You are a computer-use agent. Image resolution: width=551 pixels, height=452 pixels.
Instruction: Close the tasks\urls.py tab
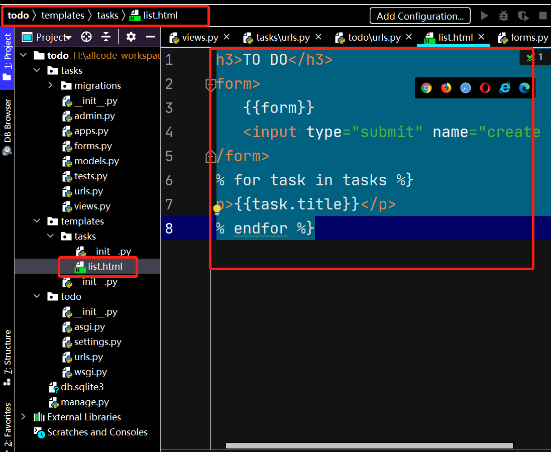pyautogui.click(x=318, y=37)
